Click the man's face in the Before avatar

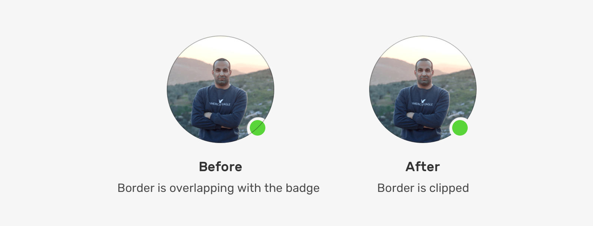coord(222,73)
